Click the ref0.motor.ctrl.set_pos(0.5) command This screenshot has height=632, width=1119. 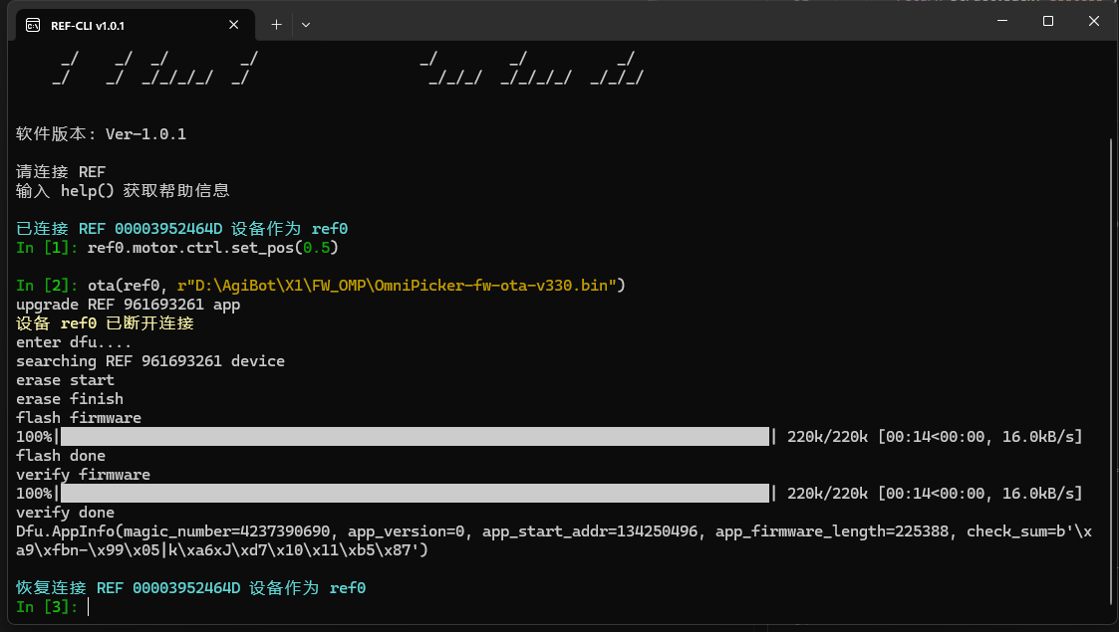220,247
